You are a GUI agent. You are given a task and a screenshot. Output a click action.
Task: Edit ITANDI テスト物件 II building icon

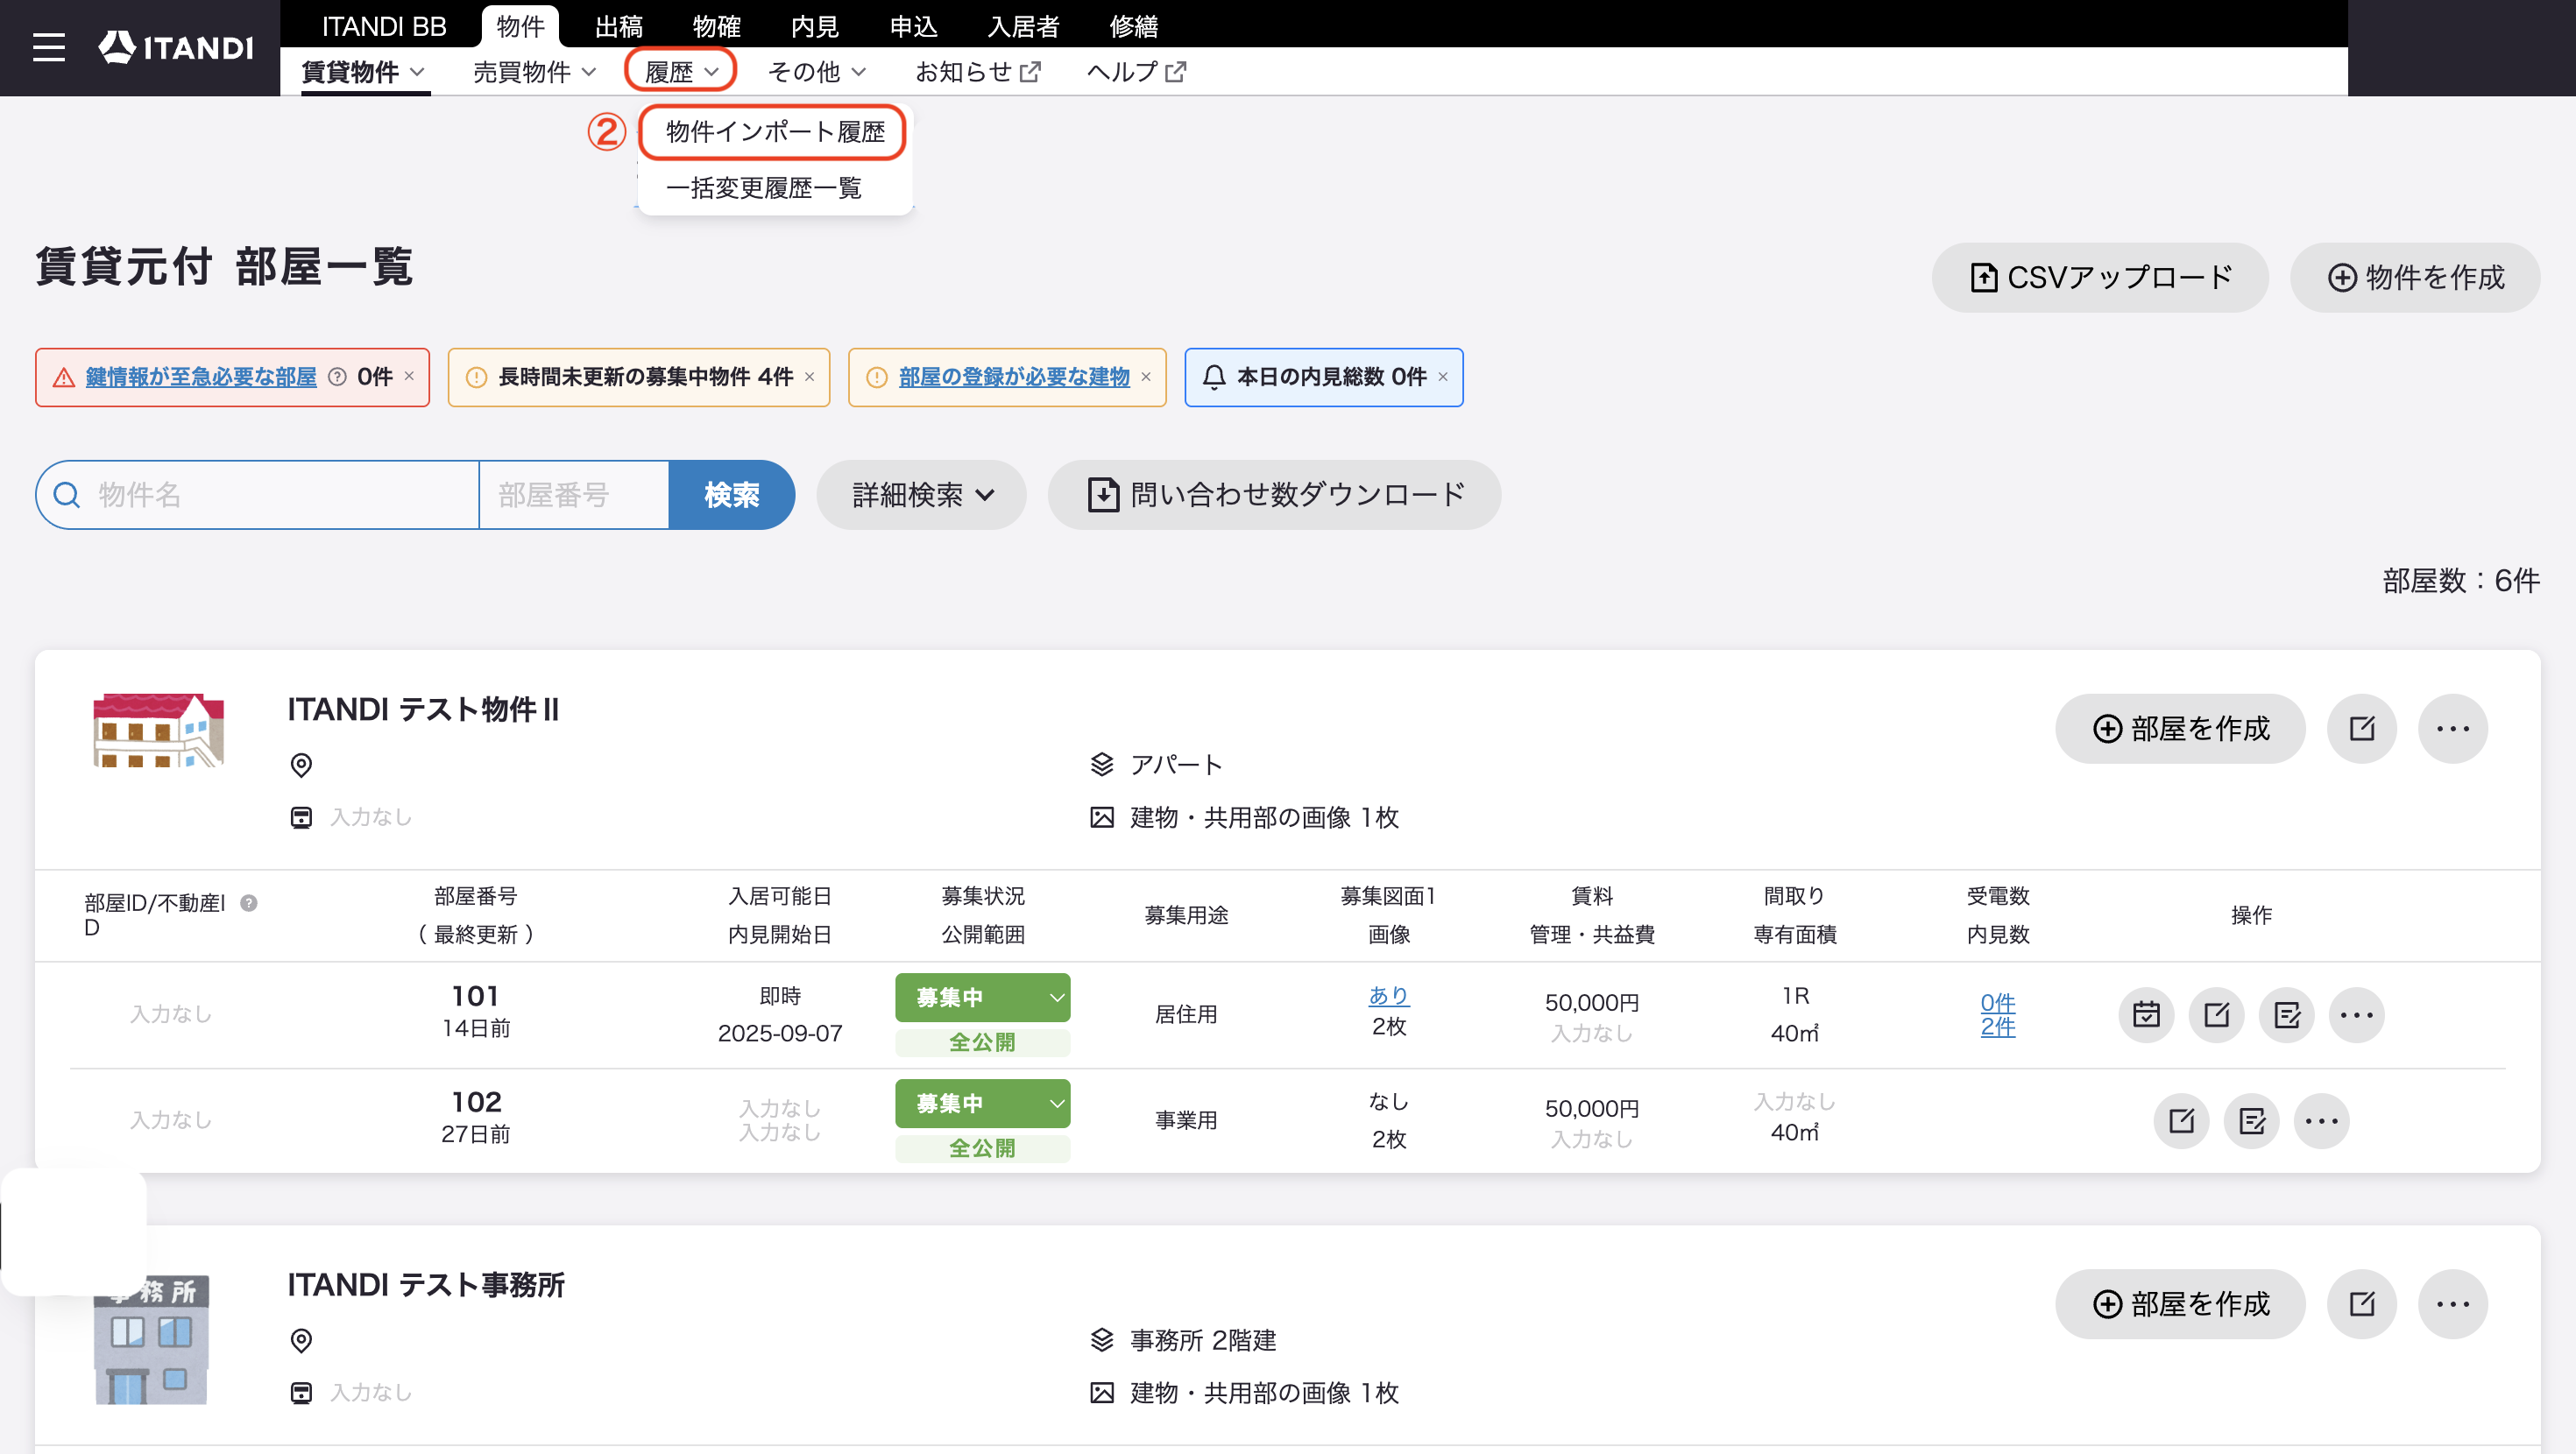tap(2361, 728)
